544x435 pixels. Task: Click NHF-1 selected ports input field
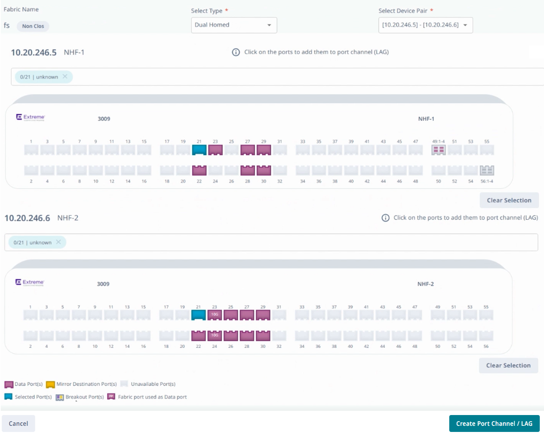277,77
